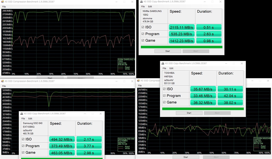Click Start in NVMe SAMSUNG Copy-Benchmark
The image size is (272, 159).
pyautogui.click(x=168, y=51)
